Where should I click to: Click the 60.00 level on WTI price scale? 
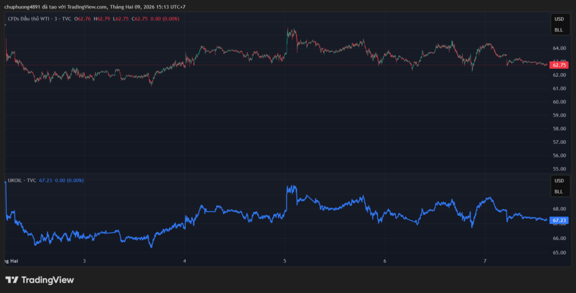coord(559,102)
